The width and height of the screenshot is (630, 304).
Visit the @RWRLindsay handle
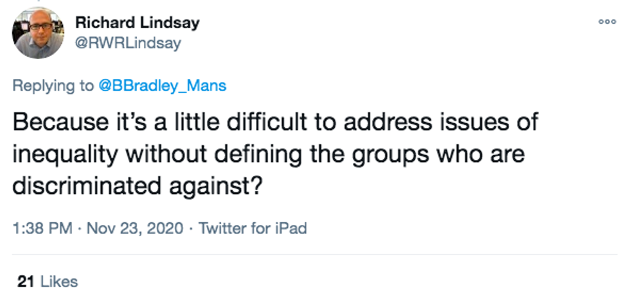[129, 43]
